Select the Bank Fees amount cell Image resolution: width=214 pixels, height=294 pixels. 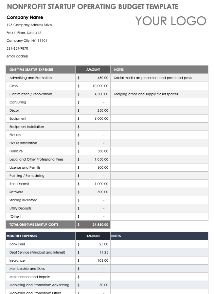tap(93, 244)
